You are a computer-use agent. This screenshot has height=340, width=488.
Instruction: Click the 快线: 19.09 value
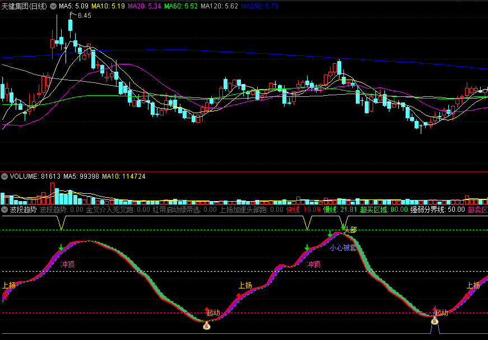(x=303, y=209)
